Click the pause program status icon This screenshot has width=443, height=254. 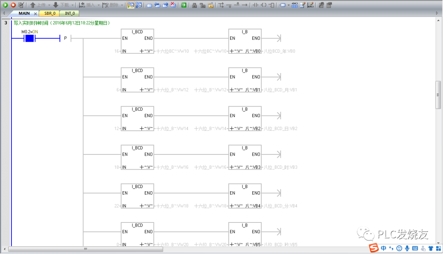click(x=139, y=5)
